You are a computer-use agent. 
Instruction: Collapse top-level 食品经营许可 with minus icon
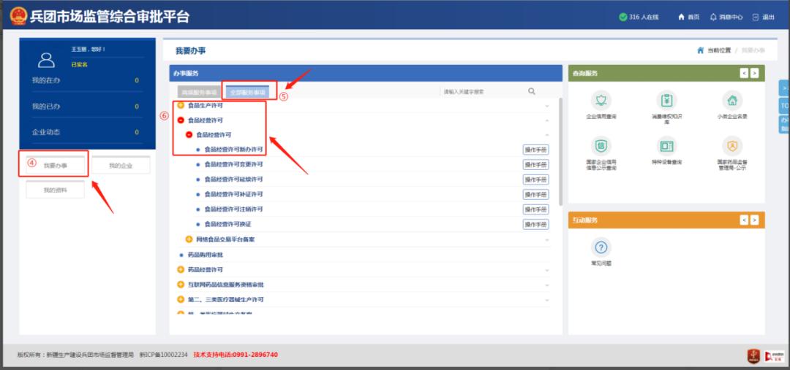tap(181, 120)
